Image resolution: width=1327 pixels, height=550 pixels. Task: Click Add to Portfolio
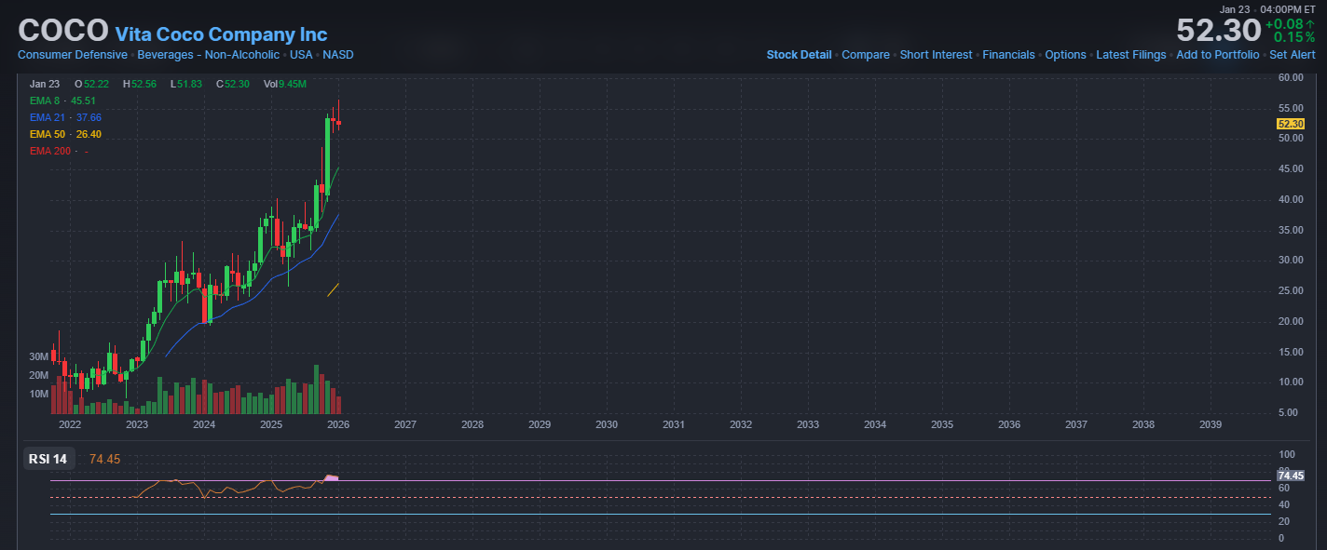[x=1217, y=55]
